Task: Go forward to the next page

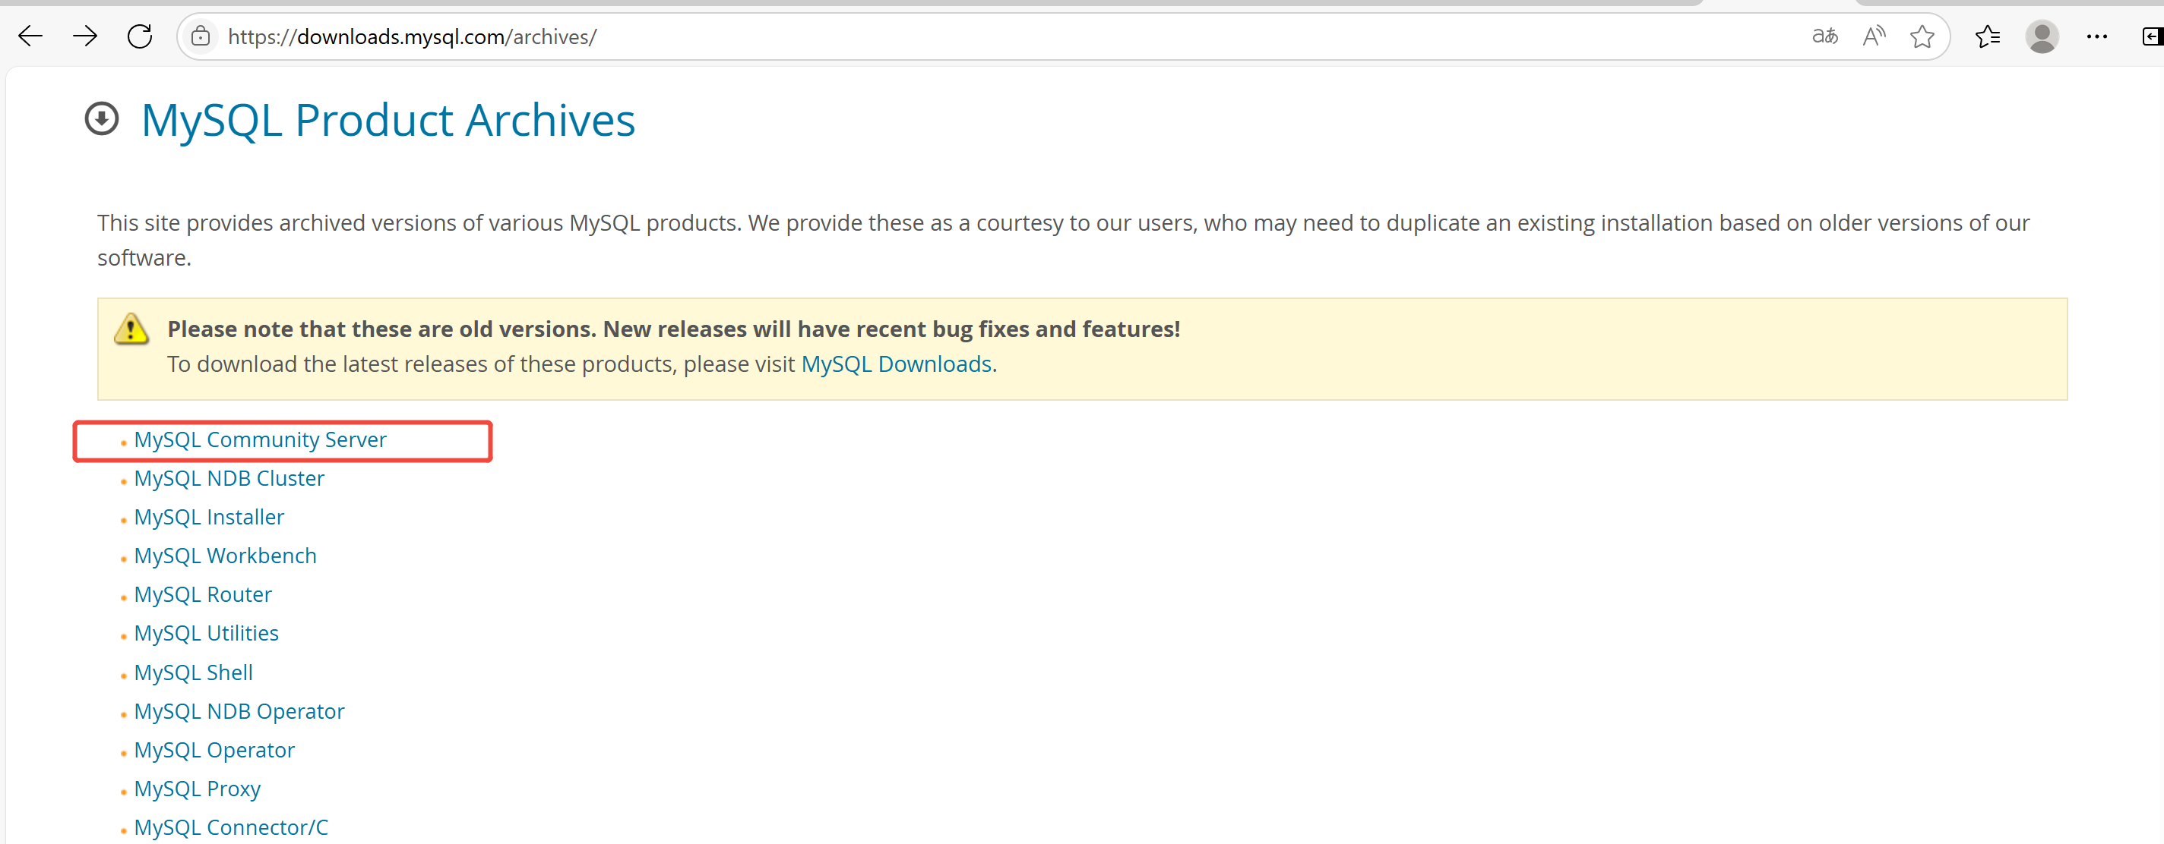Action: [x=85, y=36]
